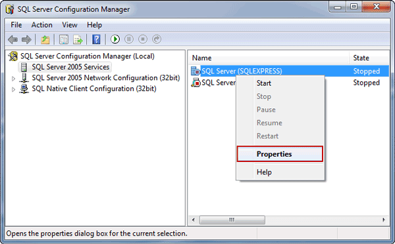Click the root Configuration Manager (Local) icon

[x=13, y=56]
